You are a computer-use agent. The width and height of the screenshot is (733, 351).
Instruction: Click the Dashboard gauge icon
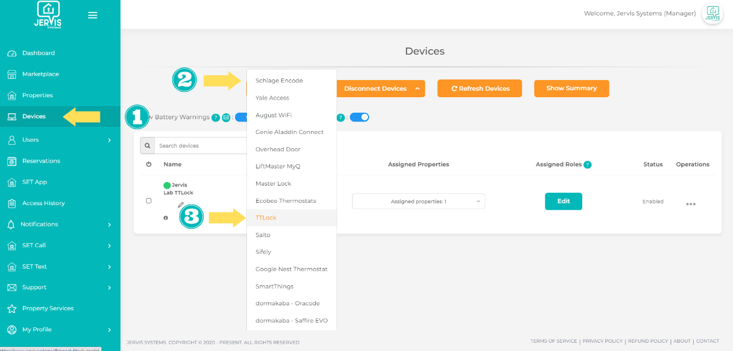tap(12, 53)
